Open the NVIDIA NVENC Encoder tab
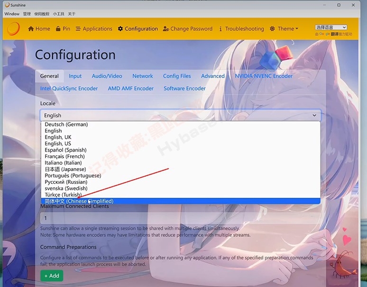Viewport: 367px width, 287px height. point(264,76)
